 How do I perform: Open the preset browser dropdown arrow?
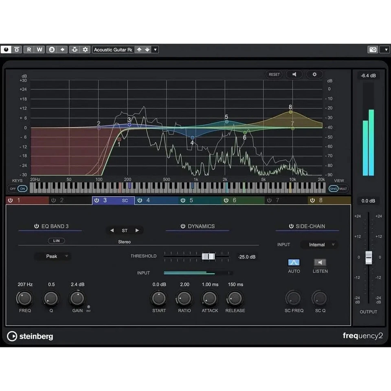155,49
